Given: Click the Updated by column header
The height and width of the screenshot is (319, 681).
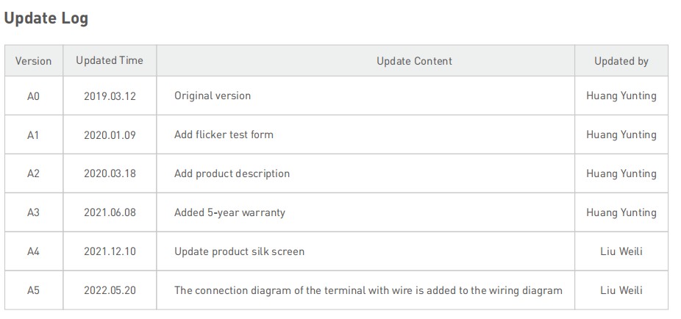Looking at the screenshot, I should [x=621, y=61].
